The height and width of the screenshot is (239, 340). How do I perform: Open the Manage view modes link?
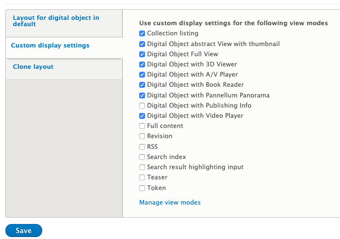pos(170,202)
